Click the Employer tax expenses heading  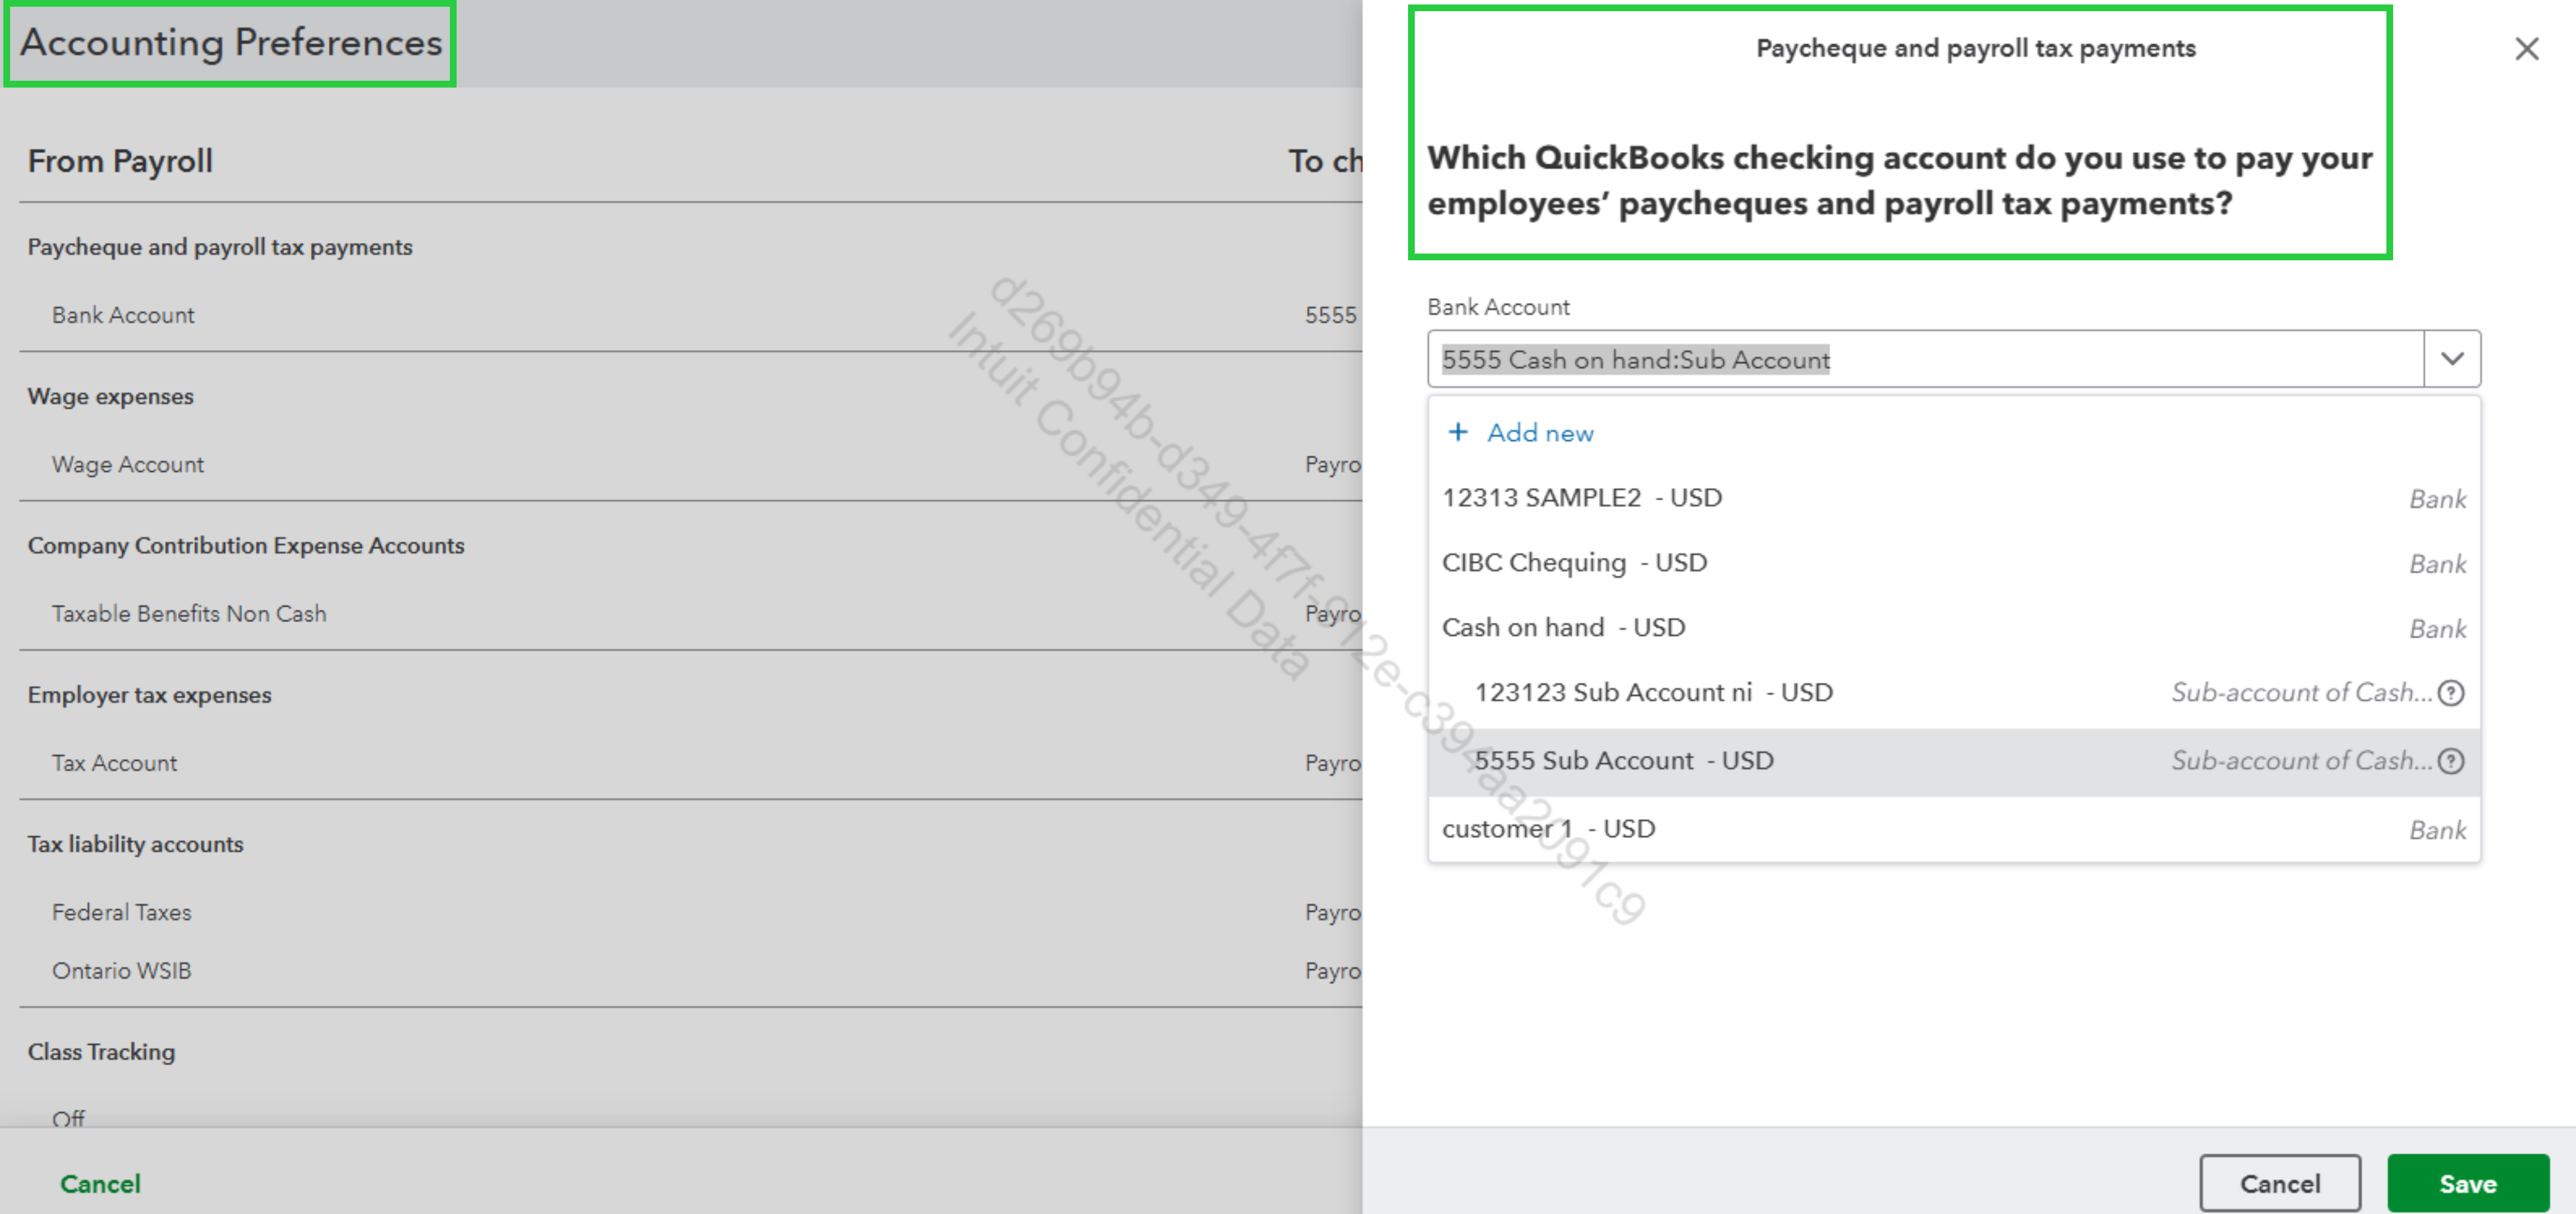tap(149, 695)
